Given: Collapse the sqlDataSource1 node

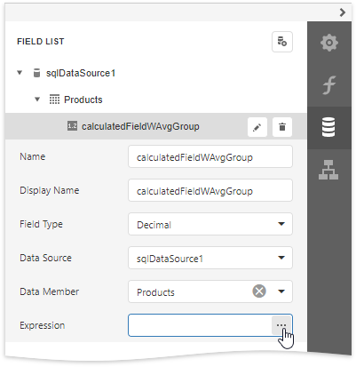Looking at the screenshot, I should coord(20,73).
